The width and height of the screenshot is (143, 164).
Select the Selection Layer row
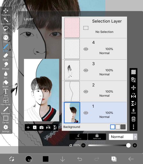pyautogui.click(x=94, y=28)
